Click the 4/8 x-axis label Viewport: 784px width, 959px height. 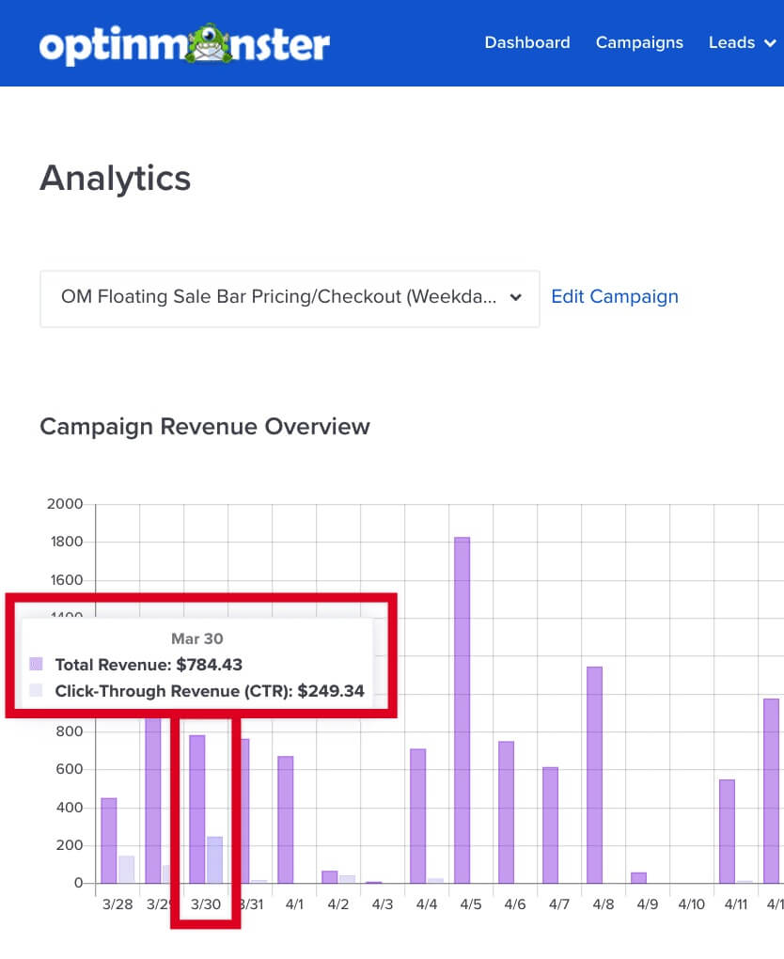[x=603, y=904]
